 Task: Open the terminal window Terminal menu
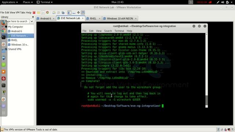(x=119, y=31)
